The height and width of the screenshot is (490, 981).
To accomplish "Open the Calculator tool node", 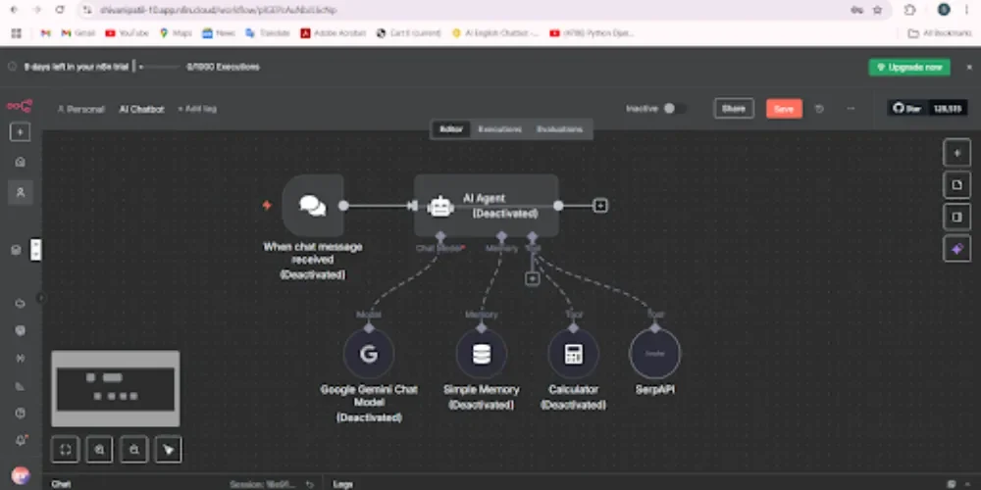I will 573,354.
